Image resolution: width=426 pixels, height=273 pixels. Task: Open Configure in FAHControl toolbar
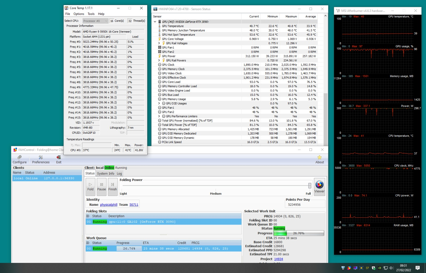click(x=20, y=159)
